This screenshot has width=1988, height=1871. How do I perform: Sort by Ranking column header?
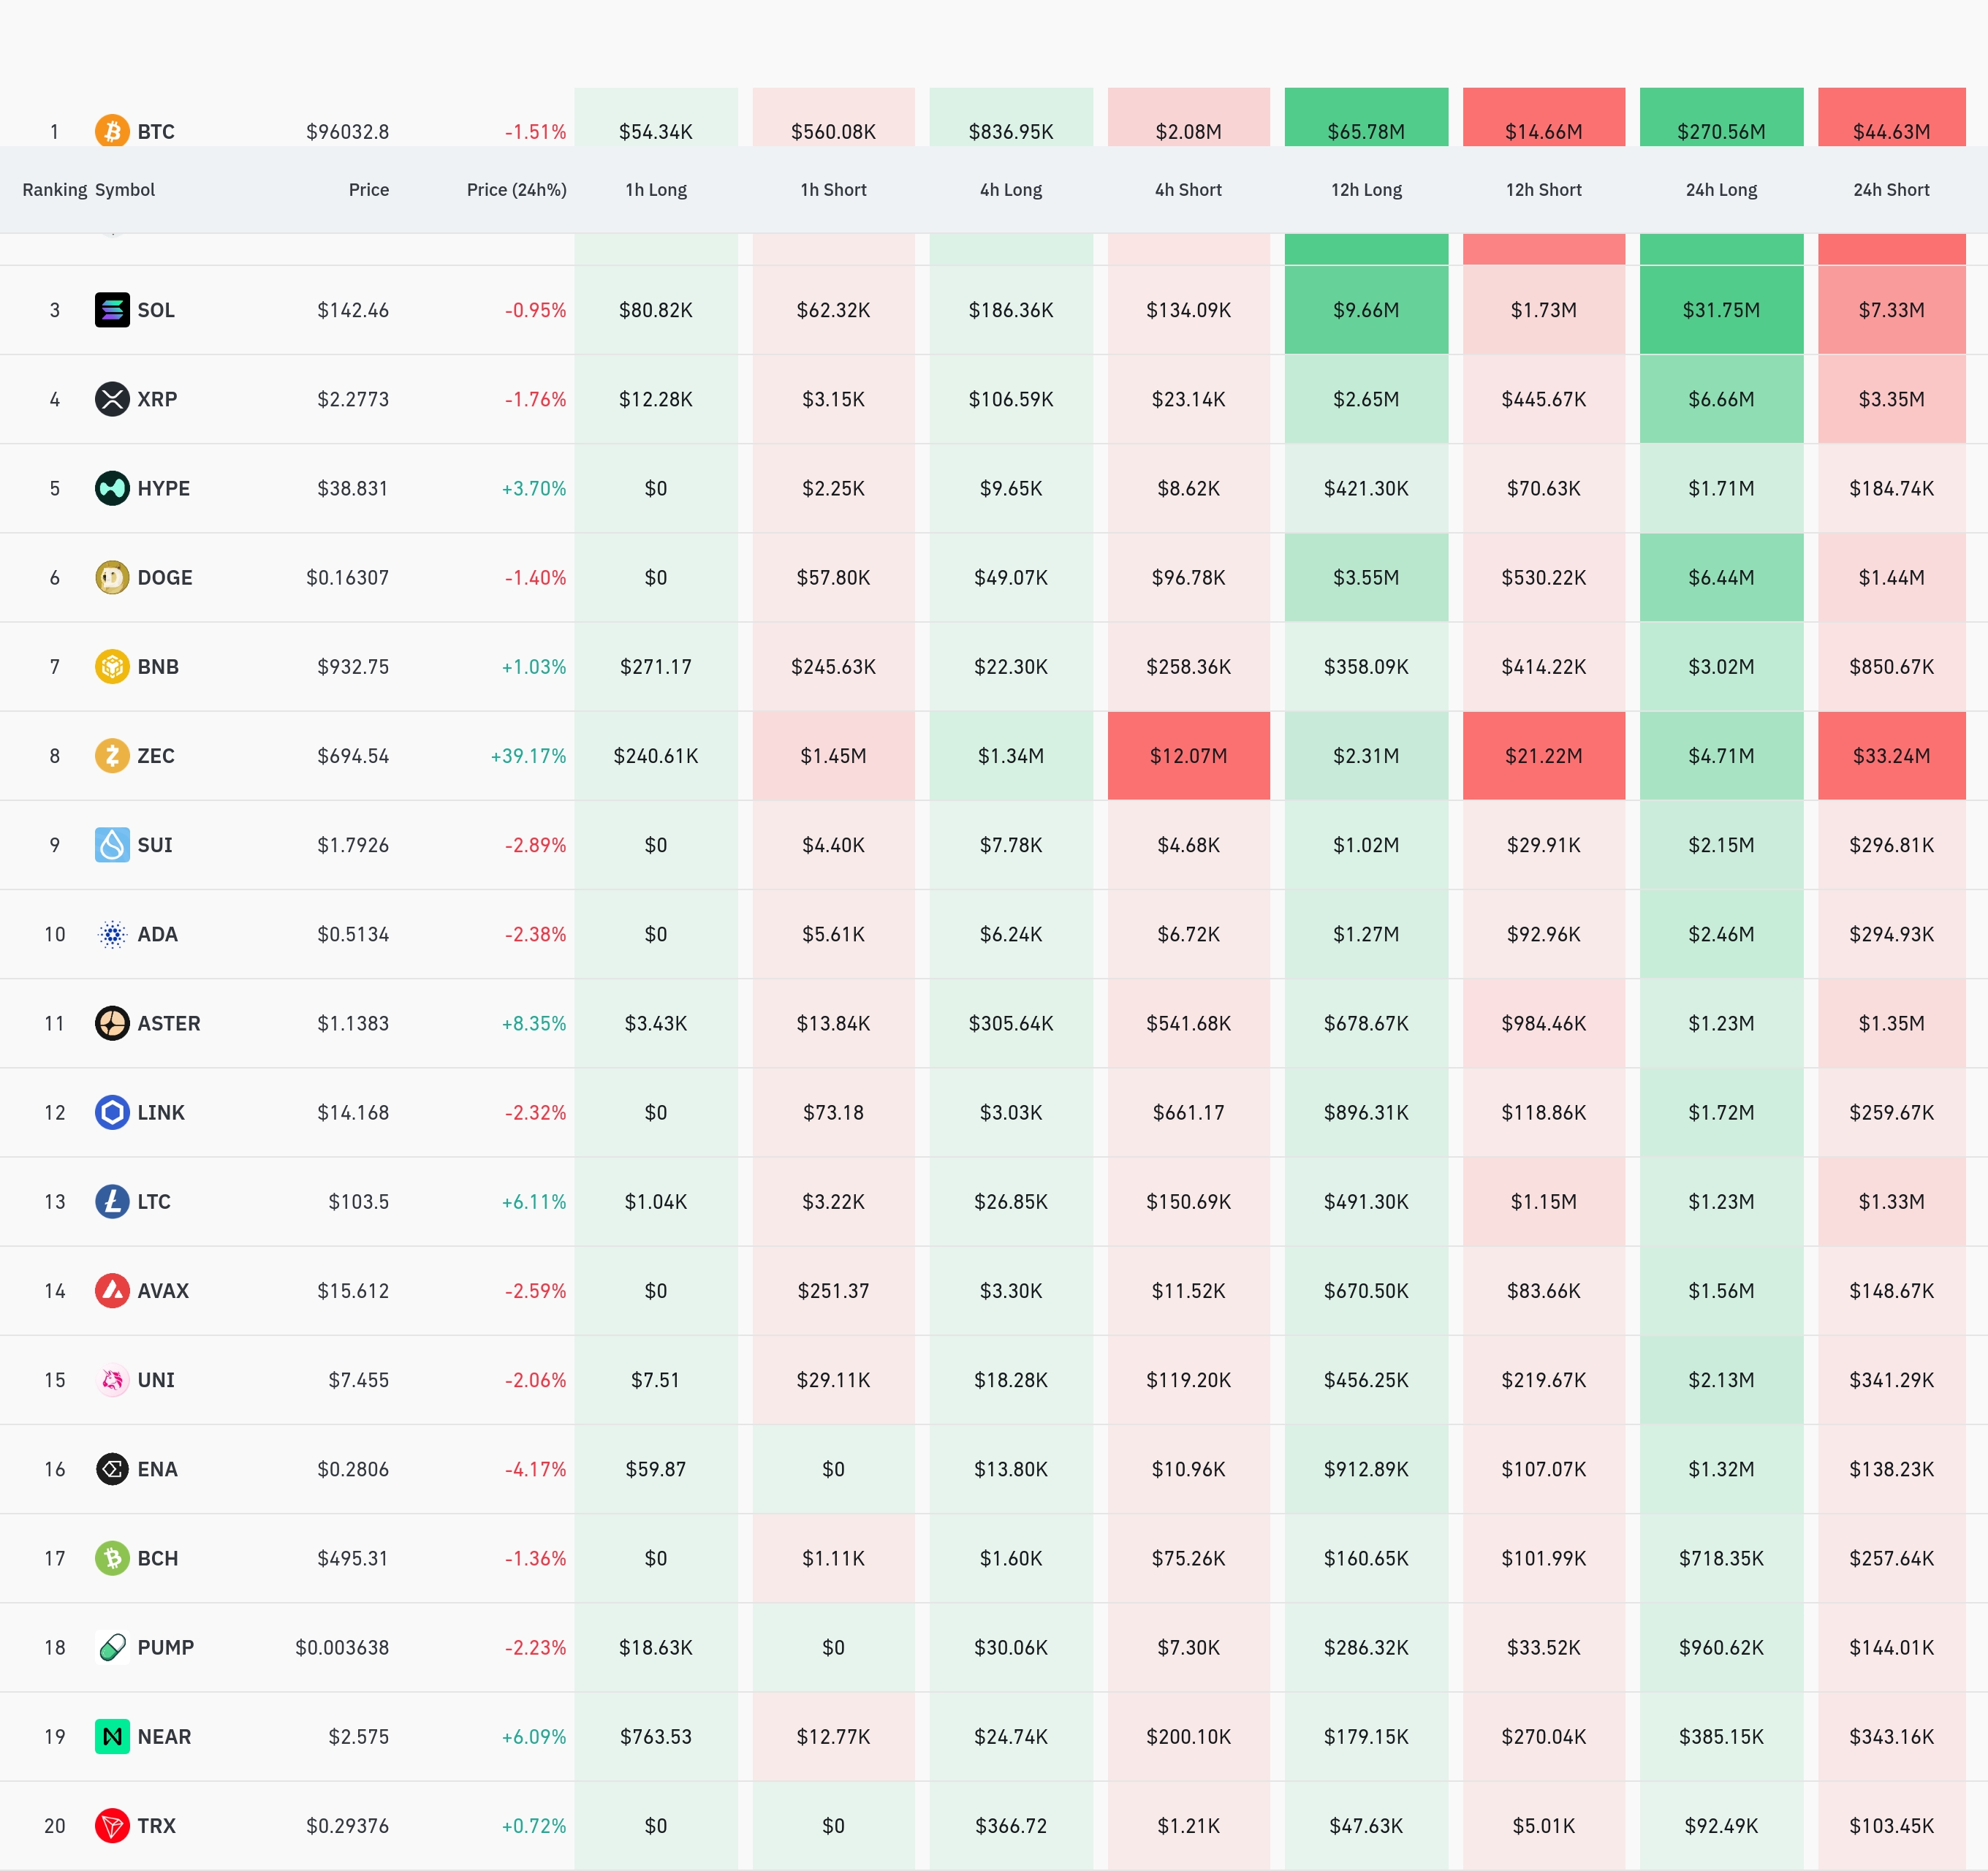[x=54, y=190]
